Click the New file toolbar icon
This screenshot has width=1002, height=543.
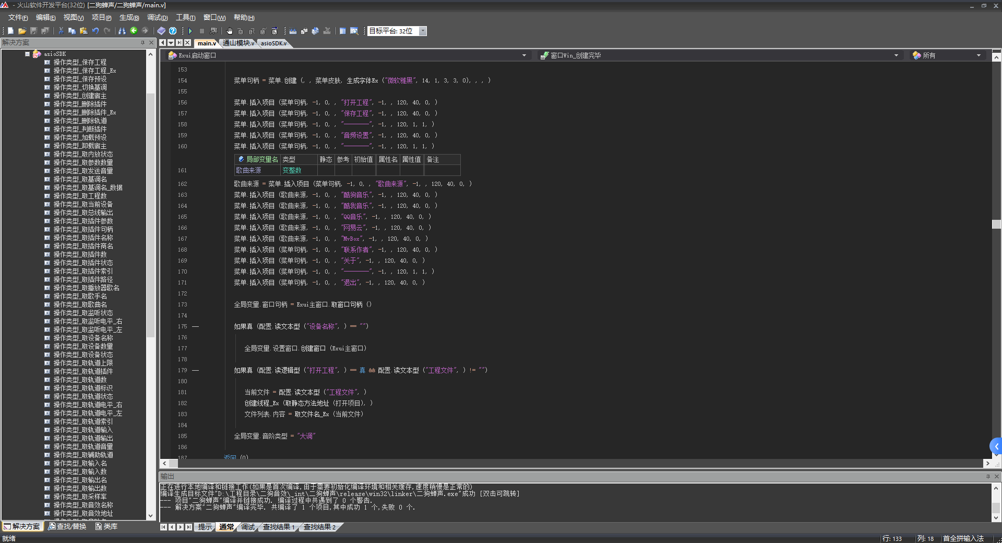click(10, 31)
